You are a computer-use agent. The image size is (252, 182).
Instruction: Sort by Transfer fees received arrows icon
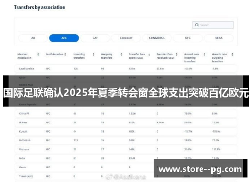(176, 54)
